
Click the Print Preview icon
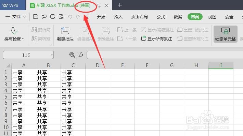pos(61,17)
